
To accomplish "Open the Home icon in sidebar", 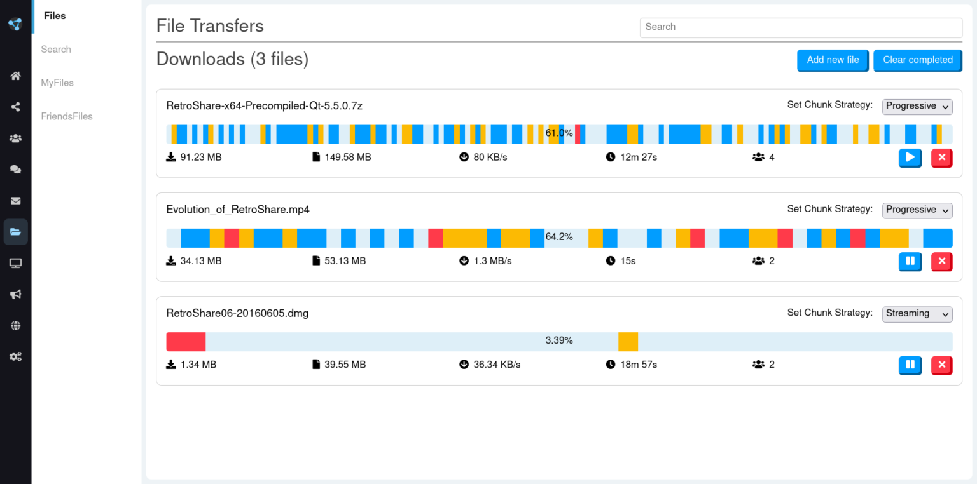I will click(x=15, y=76).
